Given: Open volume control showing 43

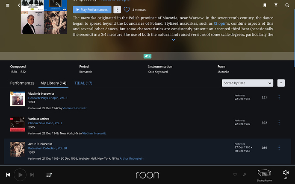Looking at the screenshot, I should 286,175.
